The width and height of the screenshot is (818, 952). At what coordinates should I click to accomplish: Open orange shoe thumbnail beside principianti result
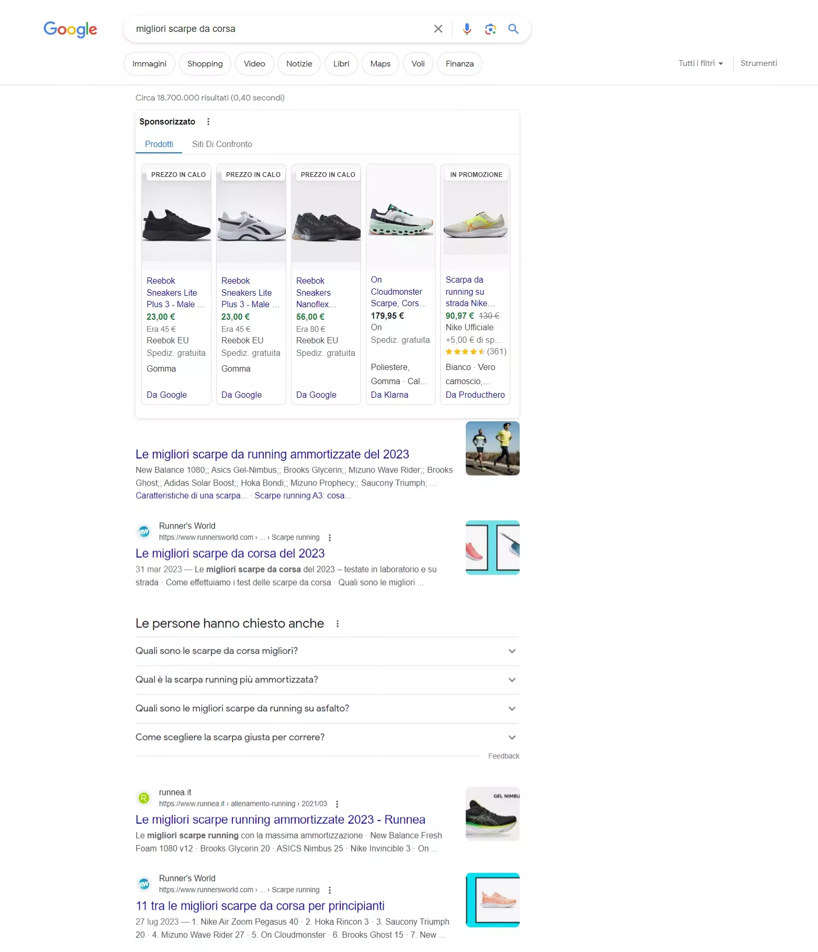pos(492,900)
